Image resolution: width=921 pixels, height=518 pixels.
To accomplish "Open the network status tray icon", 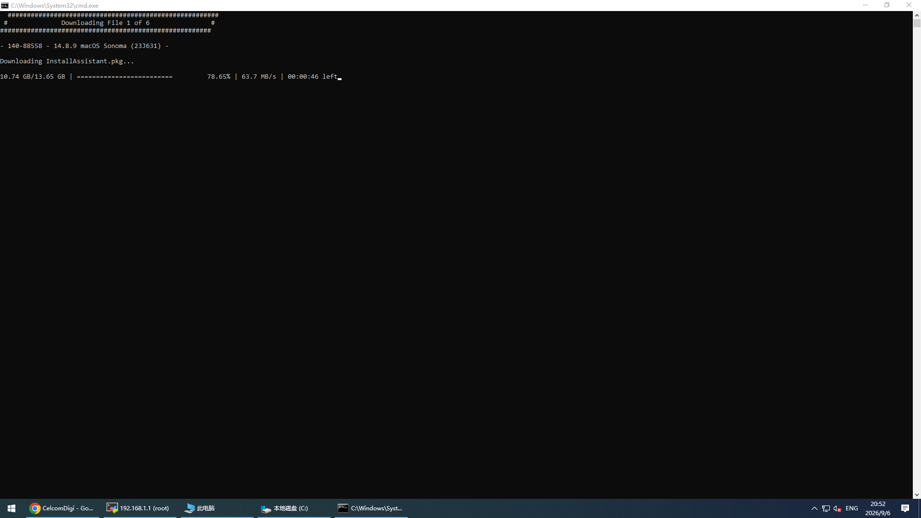I will pos(826,508).
